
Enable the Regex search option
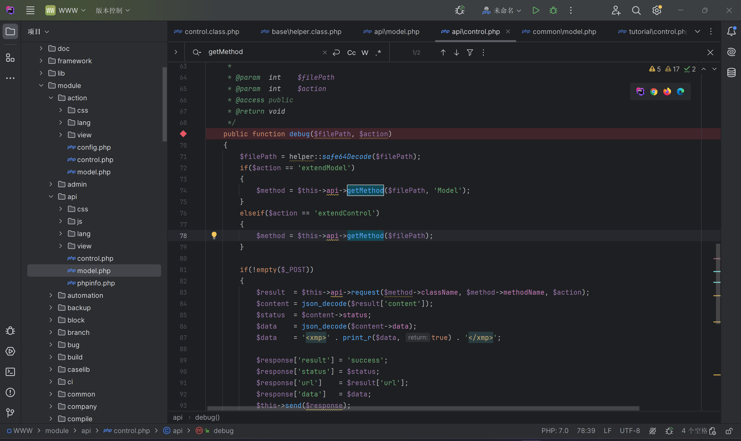[378, 53]
